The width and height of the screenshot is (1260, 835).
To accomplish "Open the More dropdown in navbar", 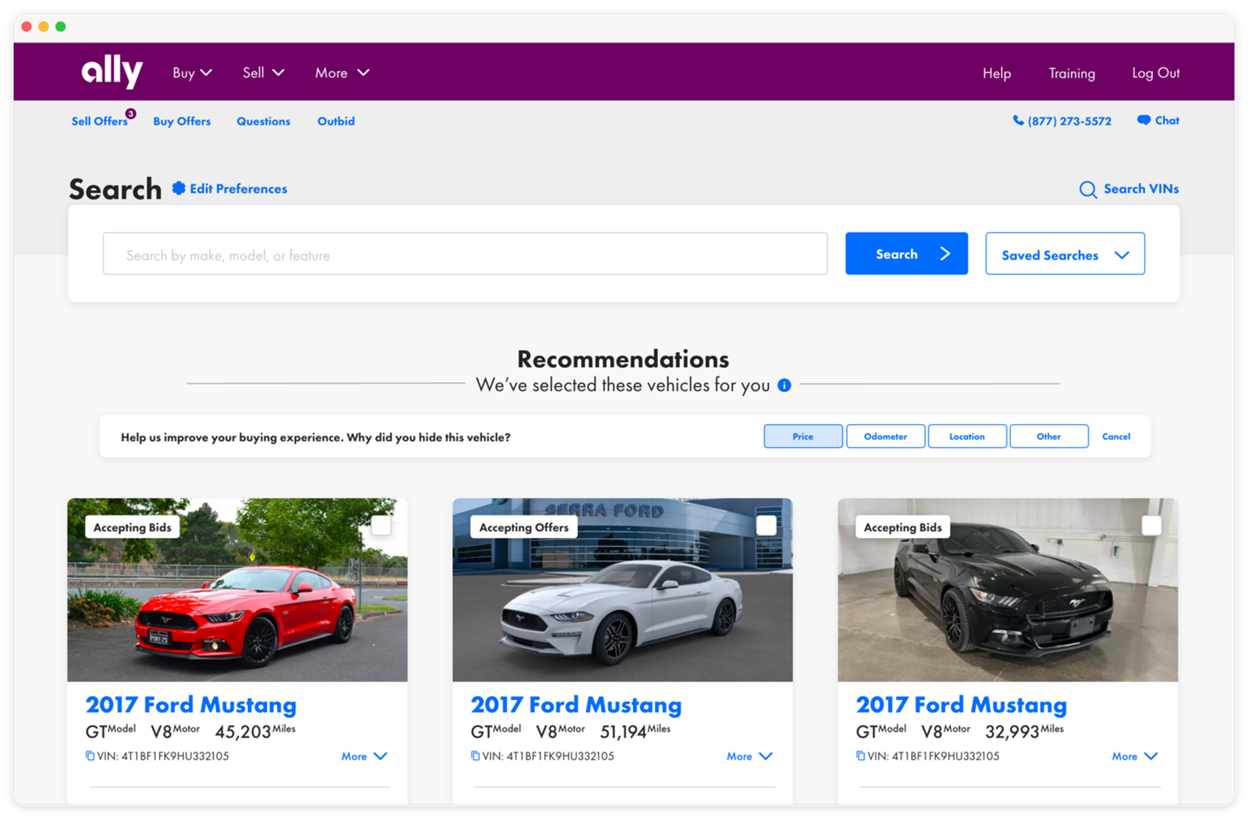I will 342,73.
